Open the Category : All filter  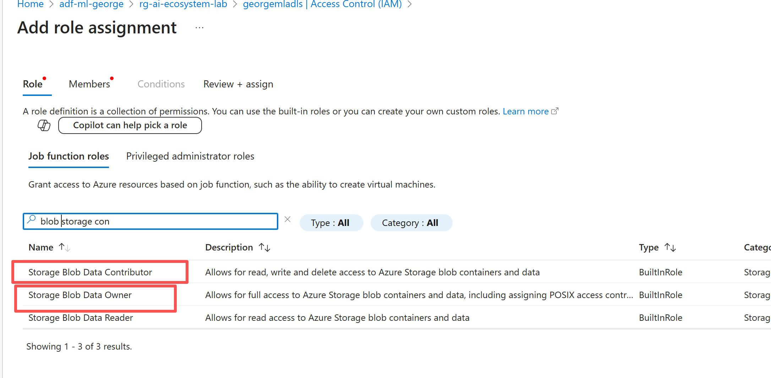(x=411, y=223)
